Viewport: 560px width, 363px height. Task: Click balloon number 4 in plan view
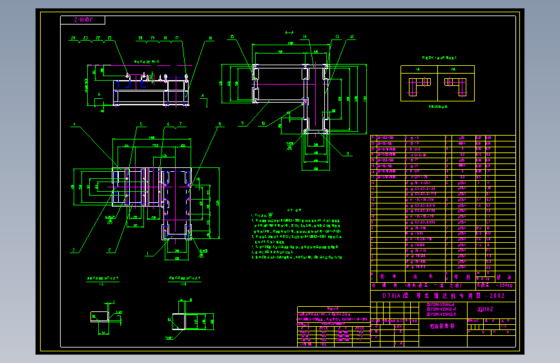(74, 124)
